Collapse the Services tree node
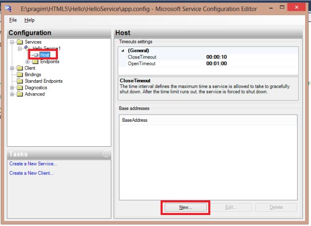This screenshot has height=226, width=311. (12, 42)
